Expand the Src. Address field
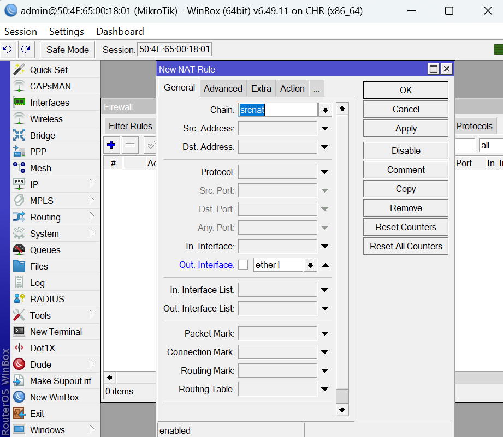The image size is (503, 437). click(324, 128)
